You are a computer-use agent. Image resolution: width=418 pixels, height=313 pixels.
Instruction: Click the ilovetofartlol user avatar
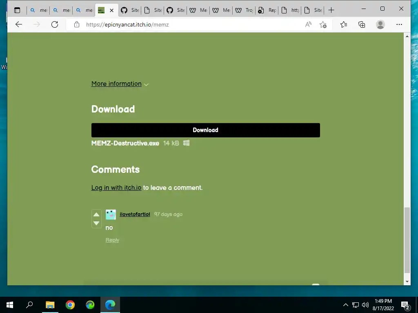pyautogui.click(x=111, y=214)
